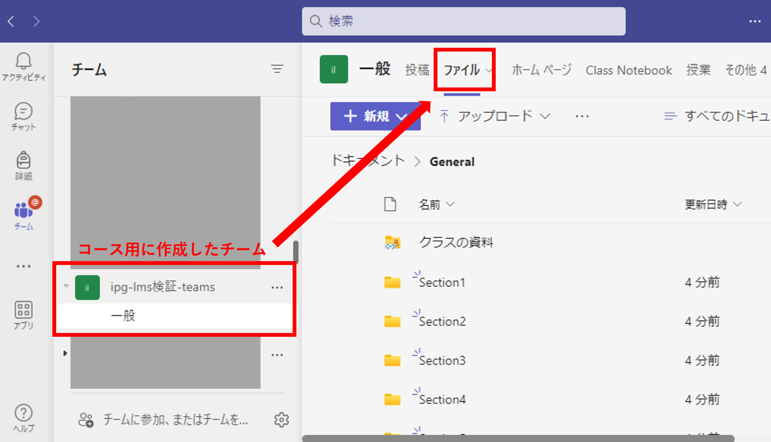Image resolution: width=771 pixels, height=442 pixels.
Task: Open the 新規 dropdown button
Action: (x=375, y=116)
